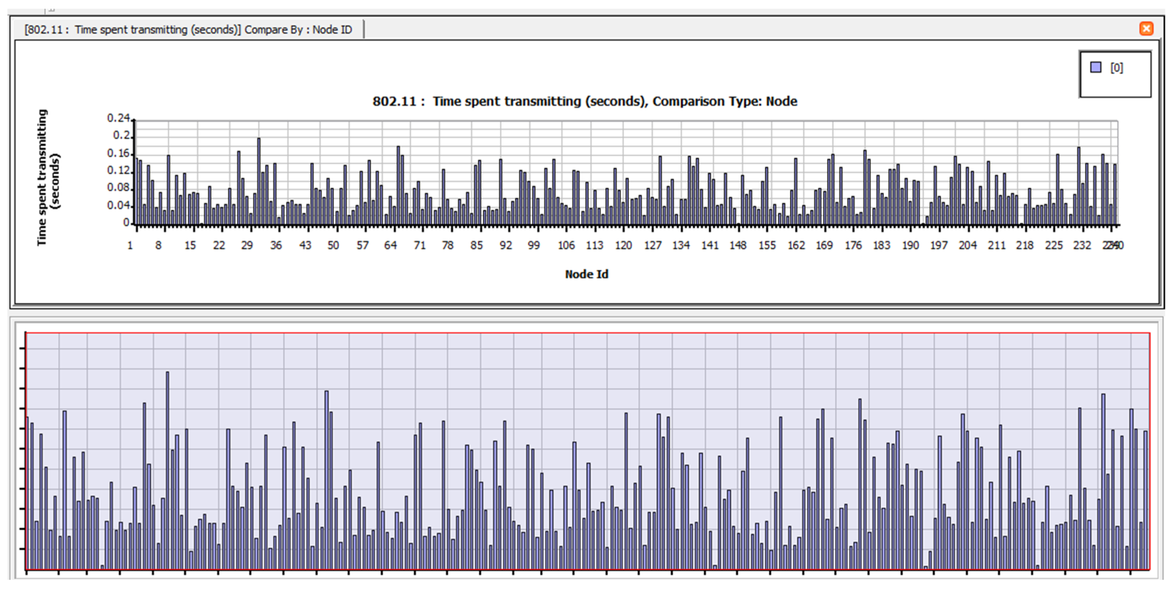Click x-axis label 176 in the upper chart
Image resolution: width=1173 pixels, height=592 pixels.
(853, 246)
